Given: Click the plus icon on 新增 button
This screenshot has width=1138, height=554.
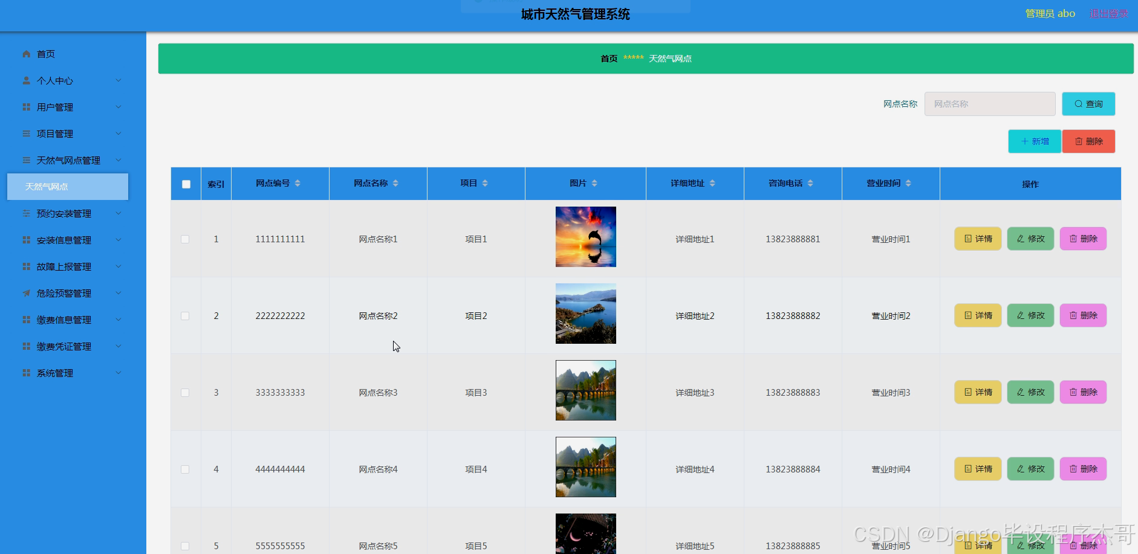Looking at the screenshot, I should pyautogui.click(x=1025, y=141).
